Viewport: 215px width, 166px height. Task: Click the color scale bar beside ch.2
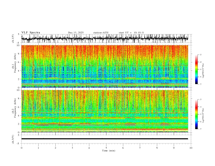tap(196, 114)
